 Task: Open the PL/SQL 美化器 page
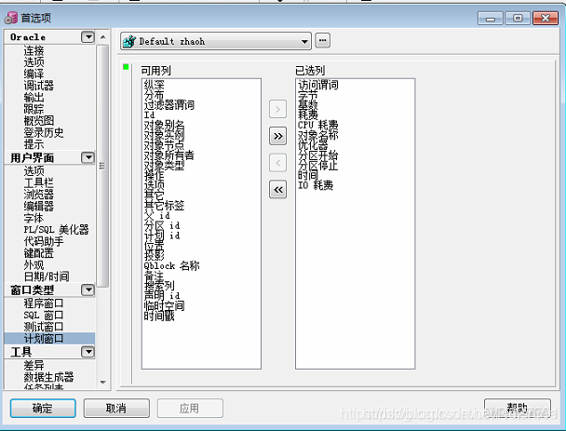(x=56, y=230)
